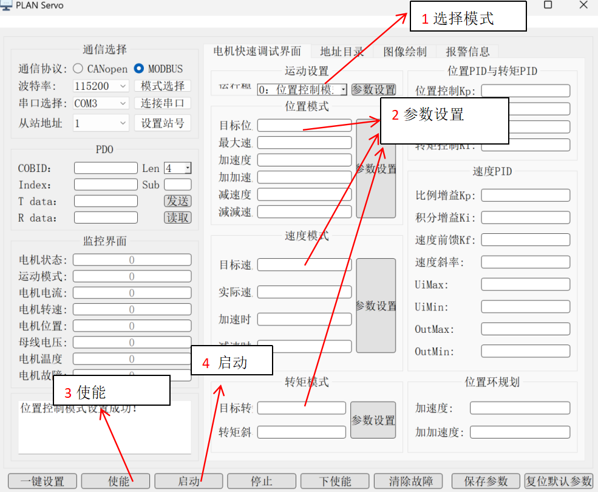This screenshot has height=492, width=598.
Task: Click the Index input field
Action: (106, 185)
